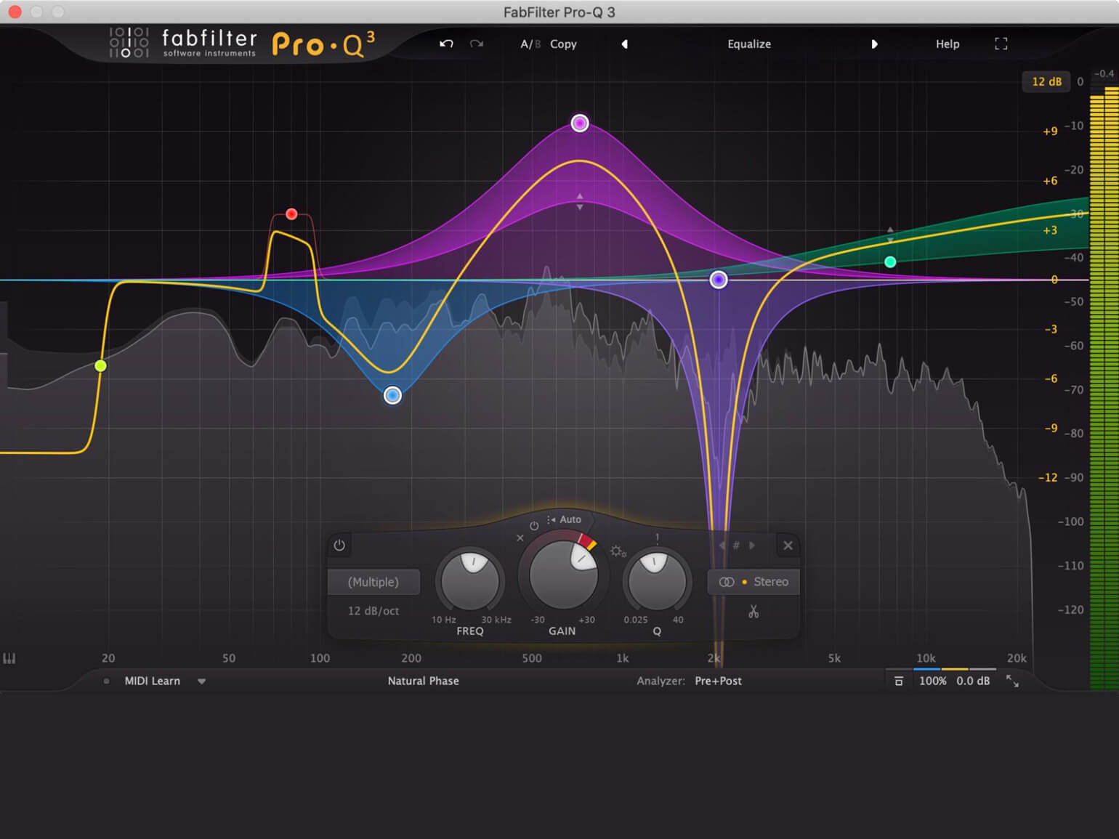Open the (Multiple) filter shape dropdown
The image size is (1119, 839).
pos(373,582)
